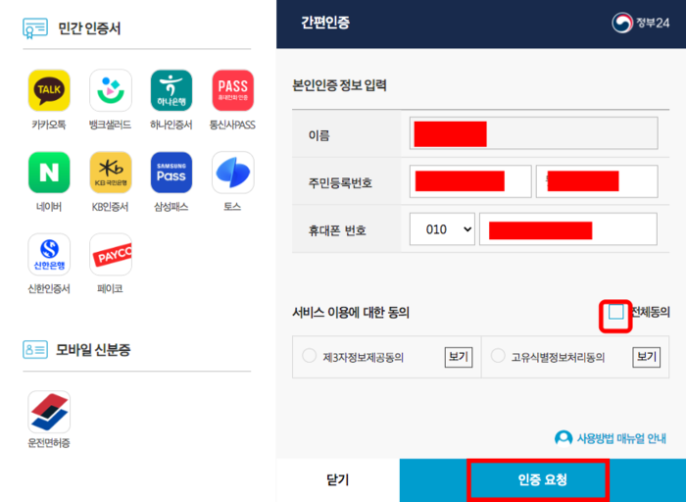The width and height of the screenshot is (686, 502).
Task: Click the 정부24 logo in header
Action: [641, 23]
